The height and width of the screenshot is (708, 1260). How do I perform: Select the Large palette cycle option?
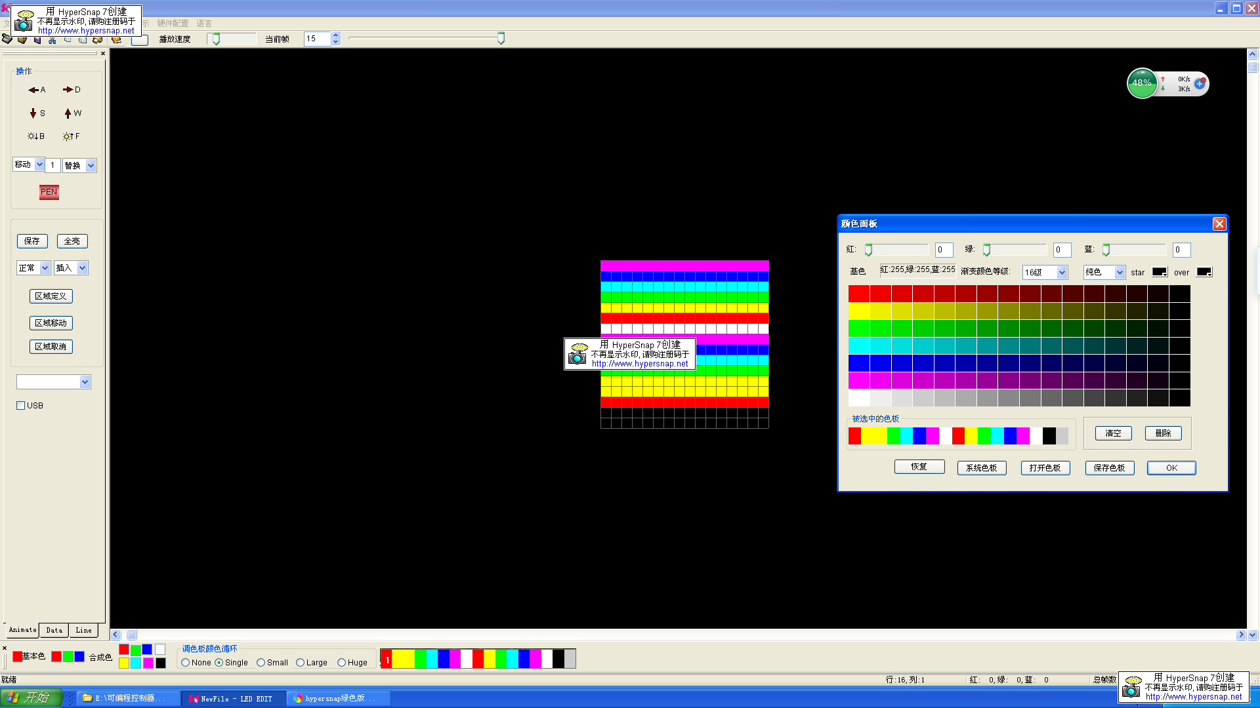point(301,663)
